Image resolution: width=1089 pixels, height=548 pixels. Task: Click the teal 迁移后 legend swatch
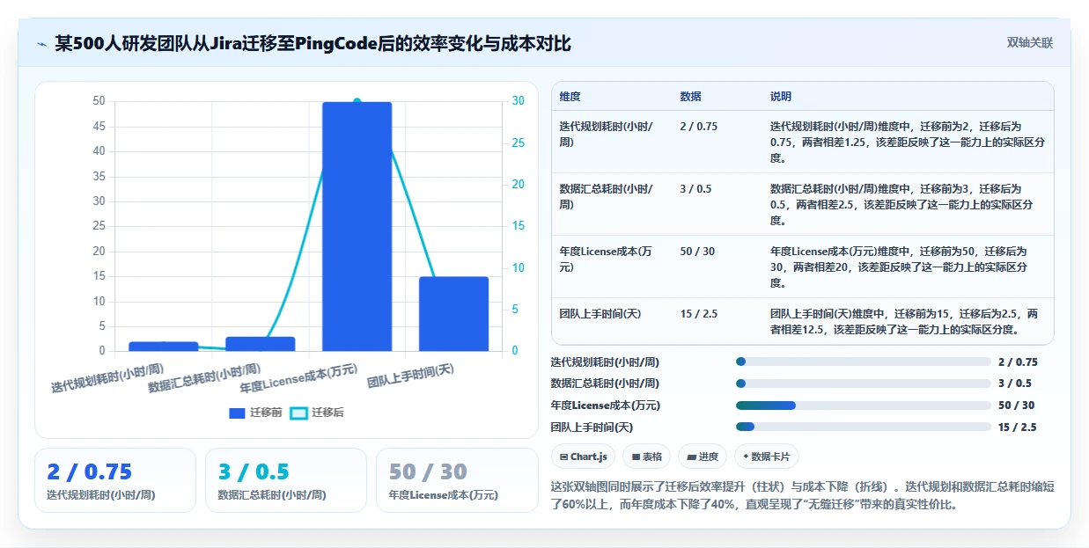click(x=299, y=413)
